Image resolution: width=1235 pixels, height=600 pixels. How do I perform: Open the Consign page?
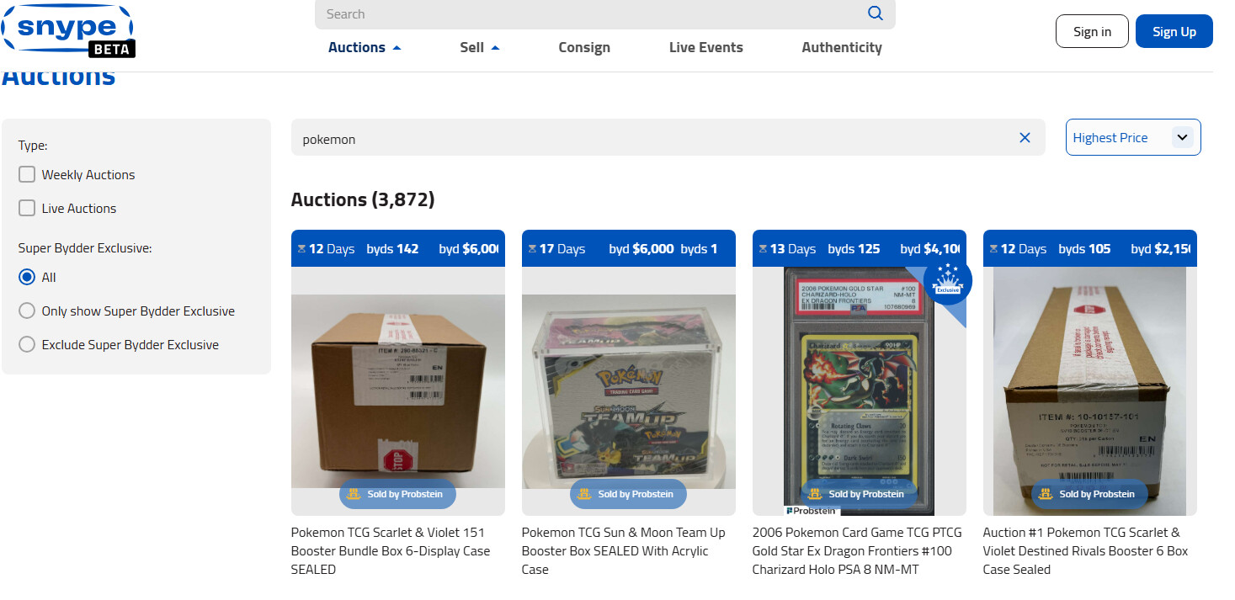coord(584,48)
